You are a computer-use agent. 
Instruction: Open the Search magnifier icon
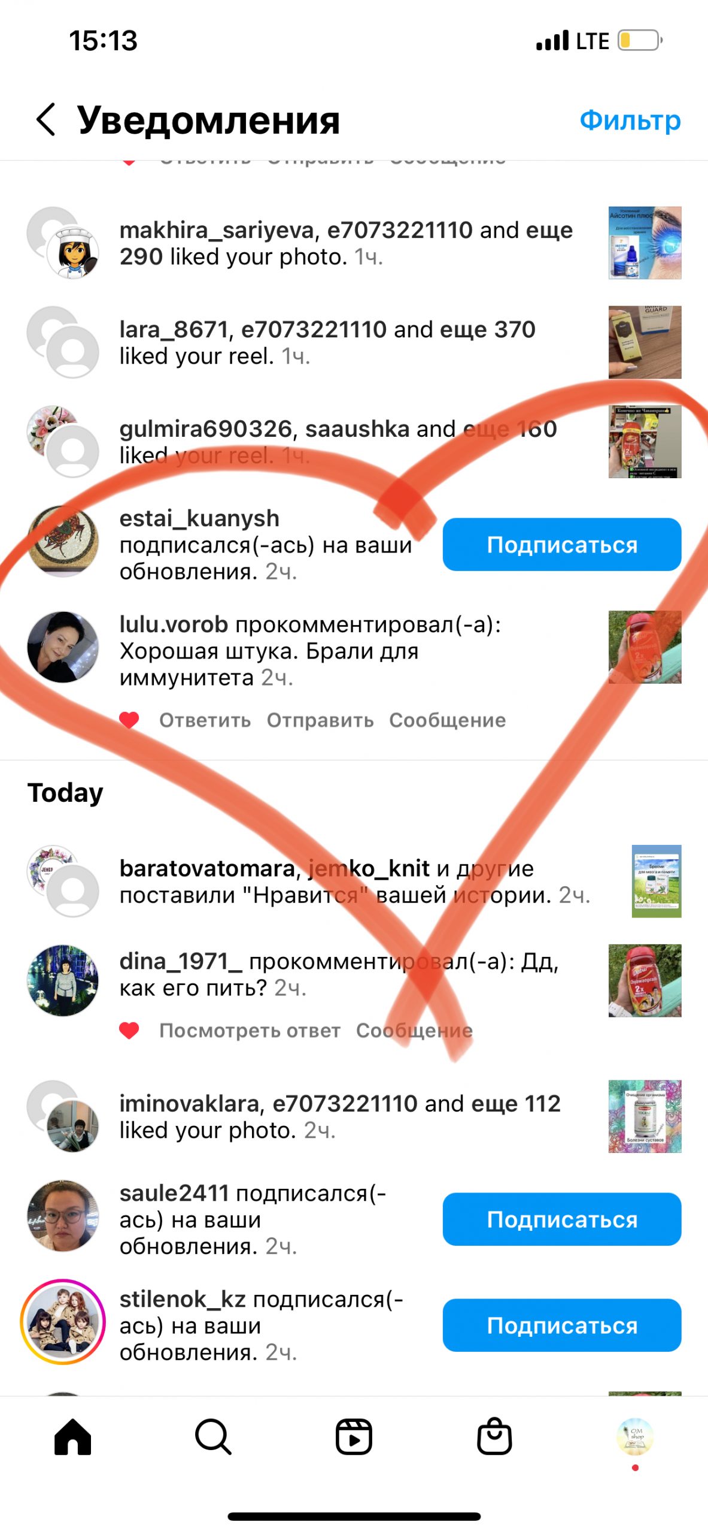213,1437
